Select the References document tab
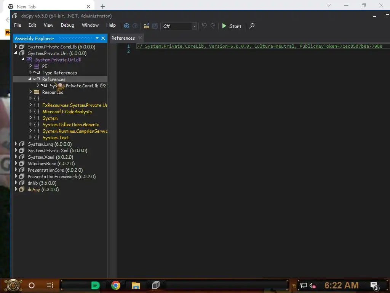 [x=123, y=38]
